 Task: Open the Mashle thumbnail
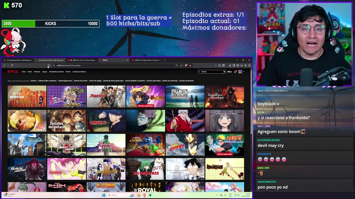[106, 121]
